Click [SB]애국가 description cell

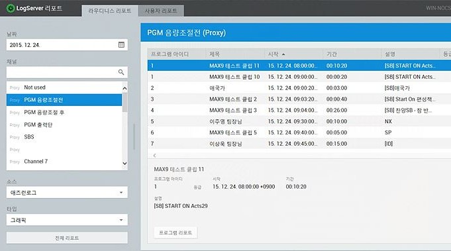(397, 88)
